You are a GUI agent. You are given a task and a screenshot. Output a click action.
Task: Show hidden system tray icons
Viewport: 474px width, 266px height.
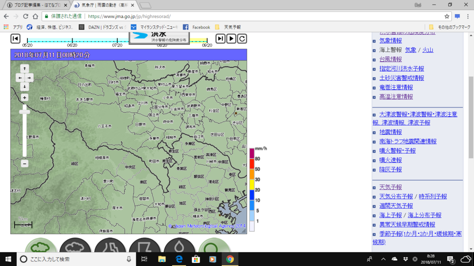(383, 259)
